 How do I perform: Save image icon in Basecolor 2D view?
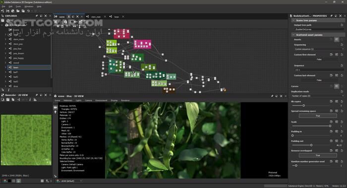pyautogui.click(x=8, y=100)
